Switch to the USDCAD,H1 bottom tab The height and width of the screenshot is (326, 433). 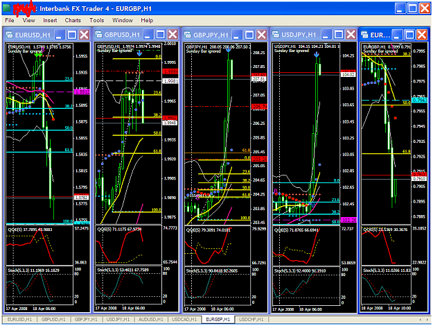click(184, 319)
